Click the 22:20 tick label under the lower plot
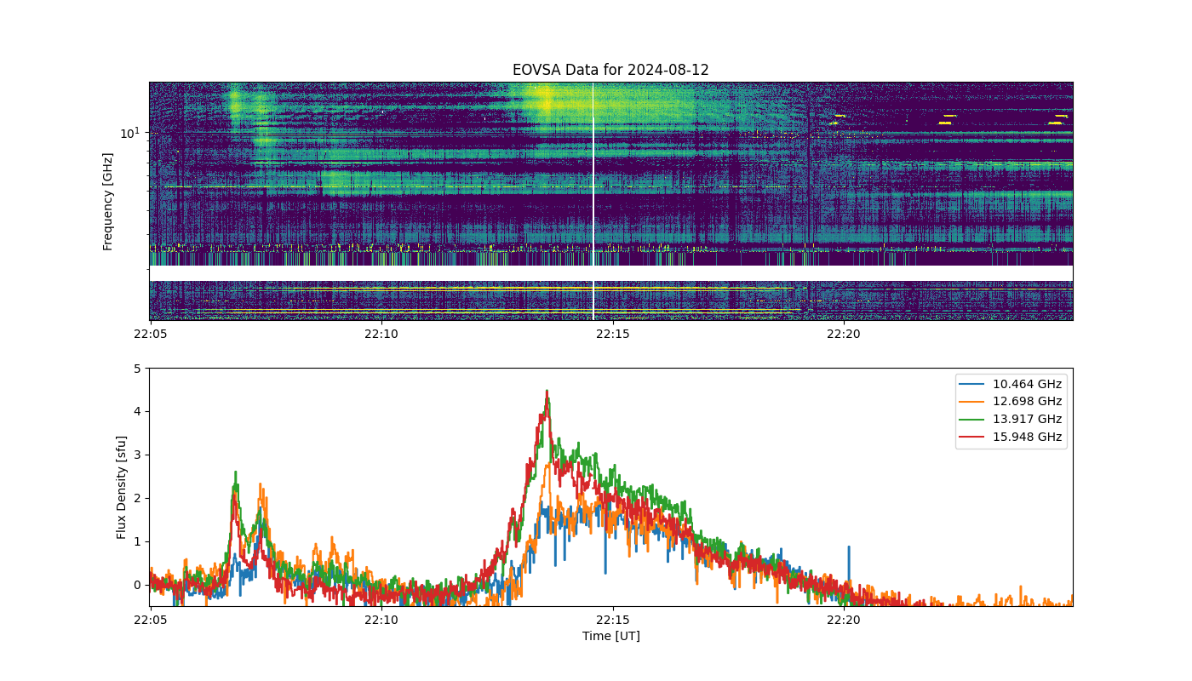This screenshot has height=681, width=1192. coord(843,620)
